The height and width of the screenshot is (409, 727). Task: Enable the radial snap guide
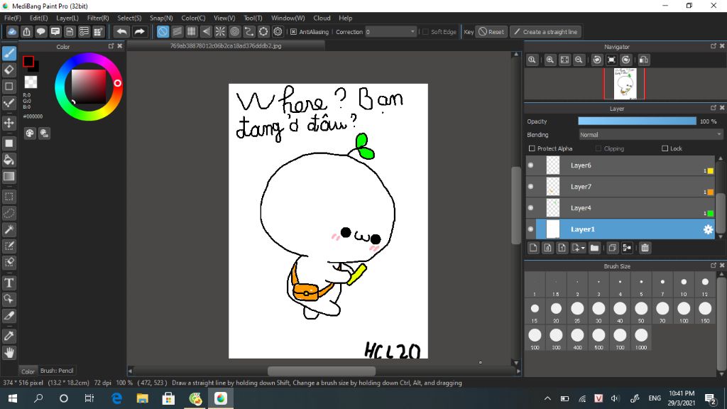[x=220, y=31]
